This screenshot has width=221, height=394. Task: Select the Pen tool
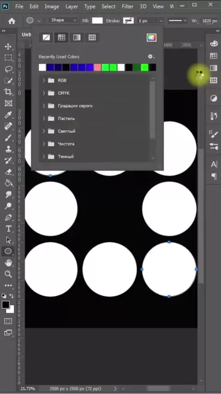[8, 217]
